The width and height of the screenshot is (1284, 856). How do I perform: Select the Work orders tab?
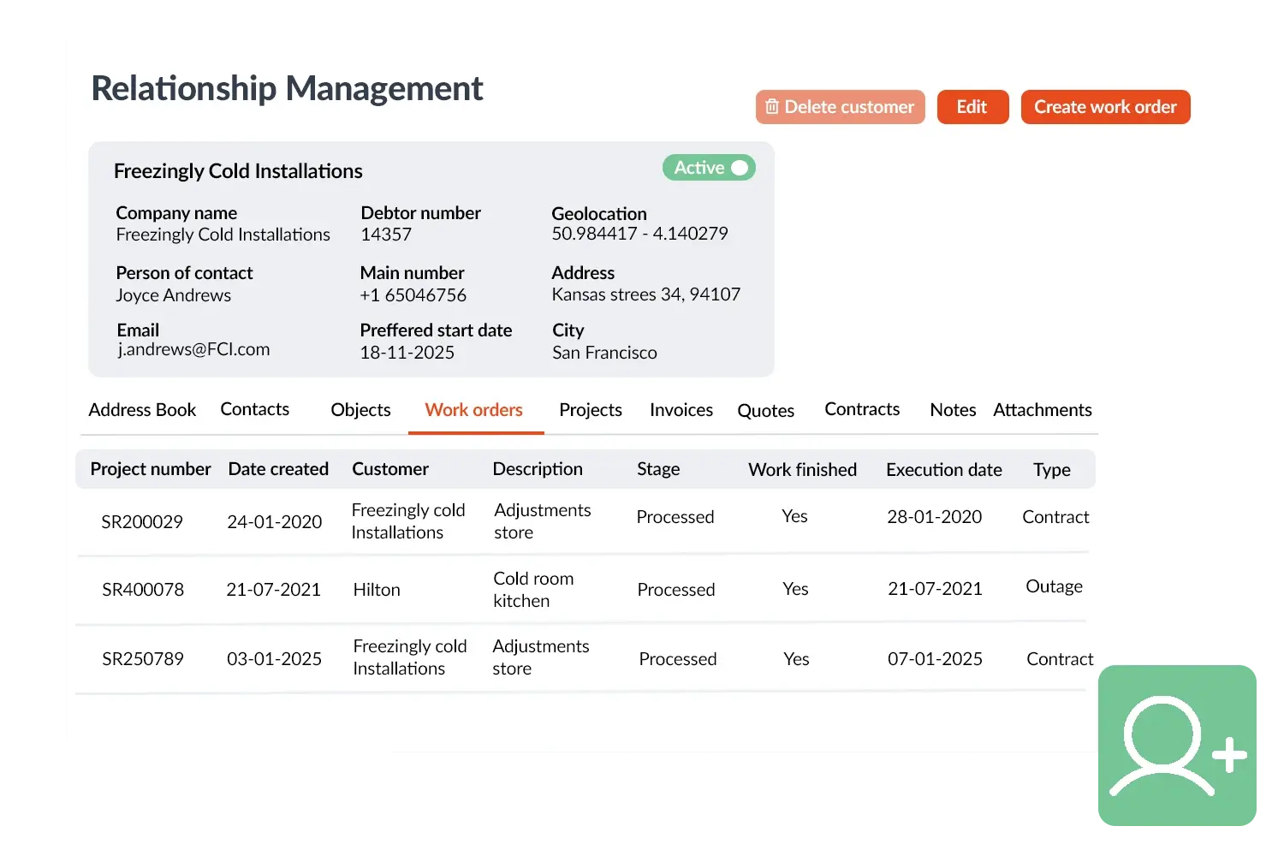pyautogui.click(x=473, y=410)
